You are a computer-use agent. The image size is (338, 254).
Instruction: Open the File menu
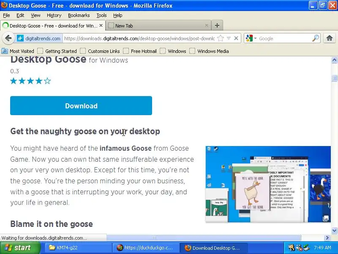tap(6, 15)
